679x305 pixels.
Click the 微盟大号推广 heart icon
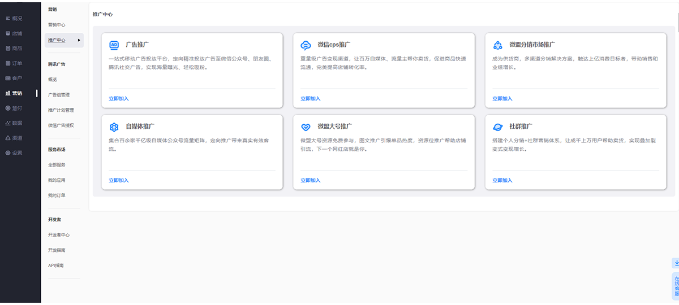click(x=306, y=127)
